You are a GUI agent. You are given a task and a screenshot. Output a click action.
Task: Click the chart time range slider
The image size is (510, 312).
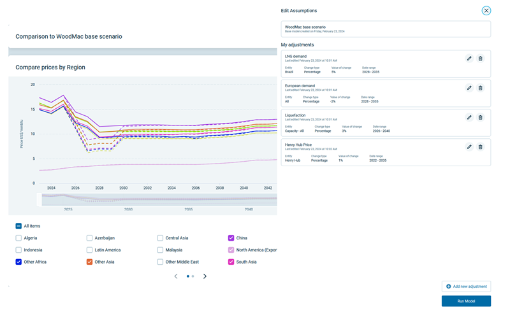point(159,200)
